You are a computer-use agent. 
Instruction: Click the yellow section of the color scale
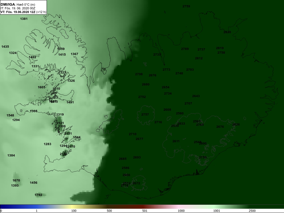click(x=72, y=207)
